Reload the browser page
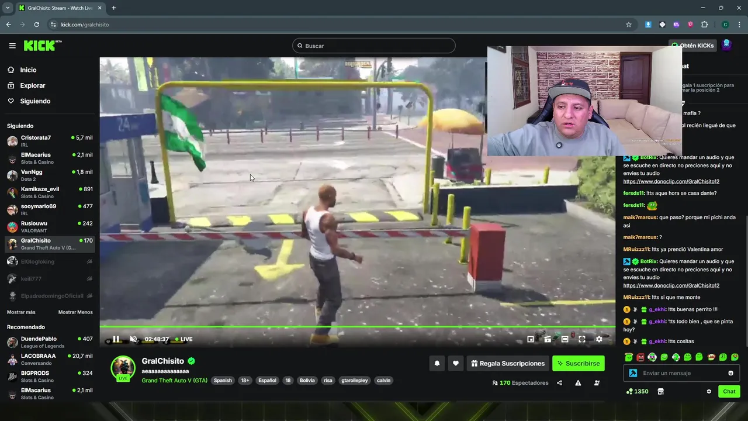Viewport: 748px width, 421px height. [36, 25]
